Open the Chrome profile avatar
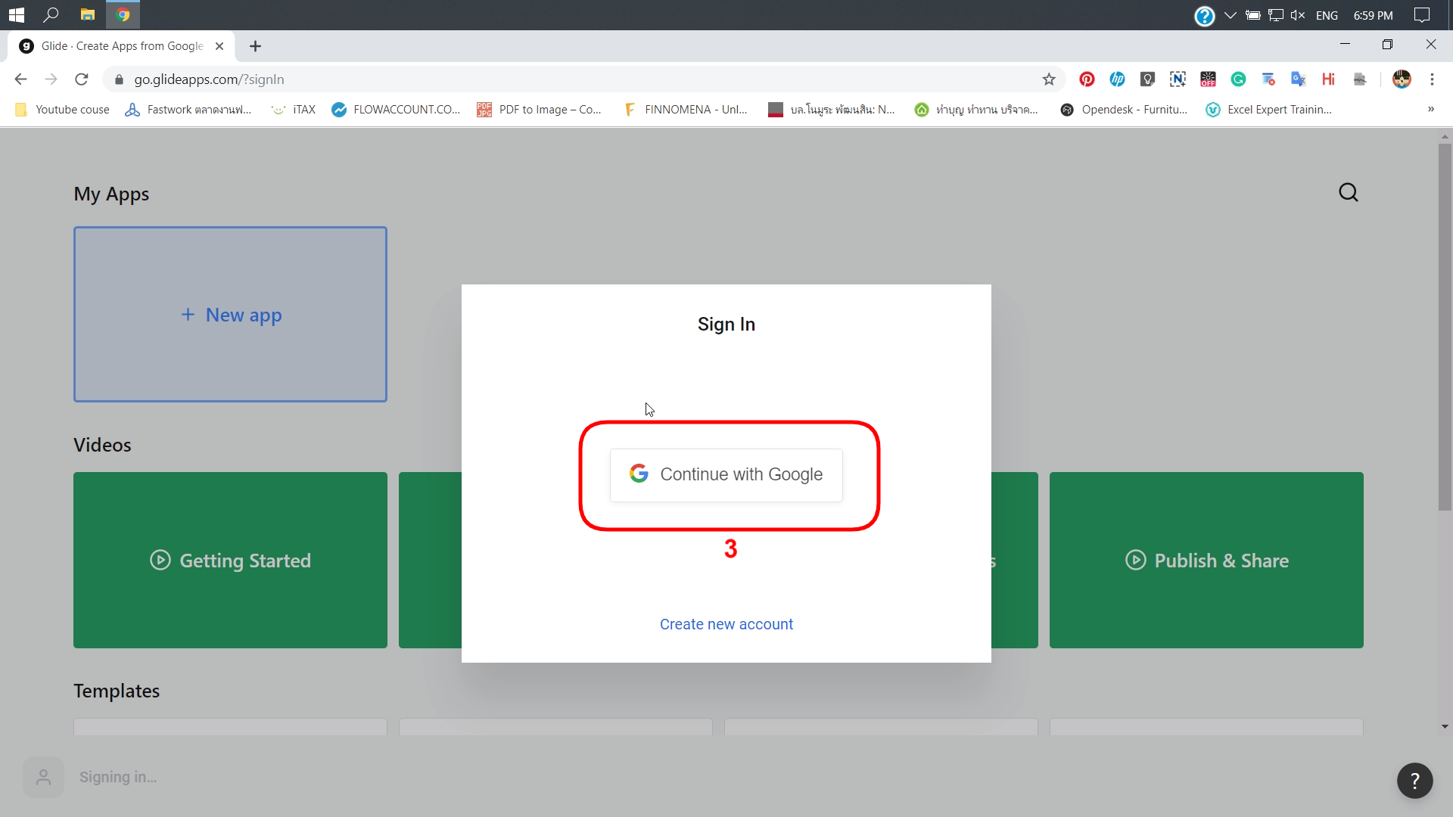1453x817 pixels. point(1402,79)
